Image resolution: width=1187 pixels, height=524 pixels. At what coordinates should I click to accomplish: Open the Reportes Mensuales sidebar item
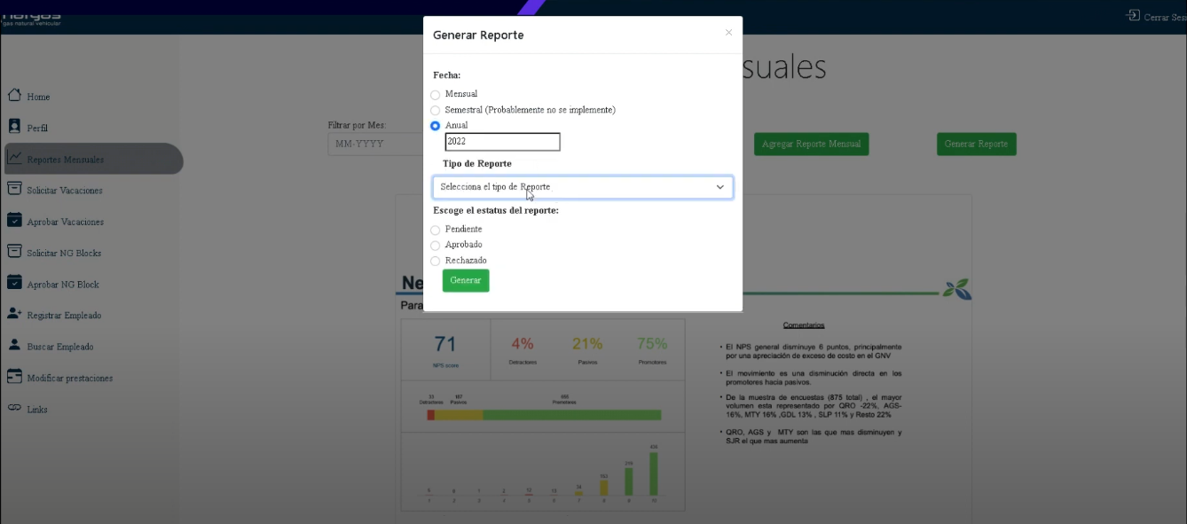[x=65, y=160]
